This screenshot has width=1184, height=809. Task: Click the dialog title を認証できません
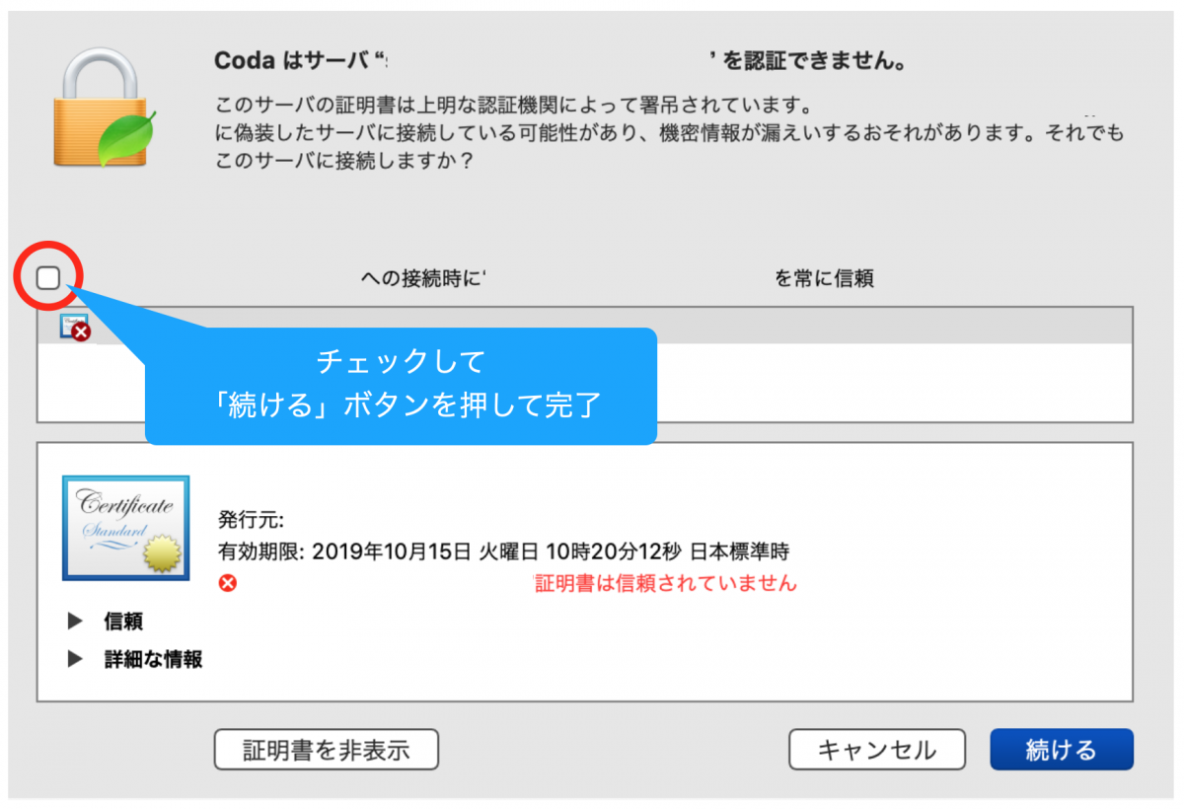pyautogui.click(x=814, y=62)
